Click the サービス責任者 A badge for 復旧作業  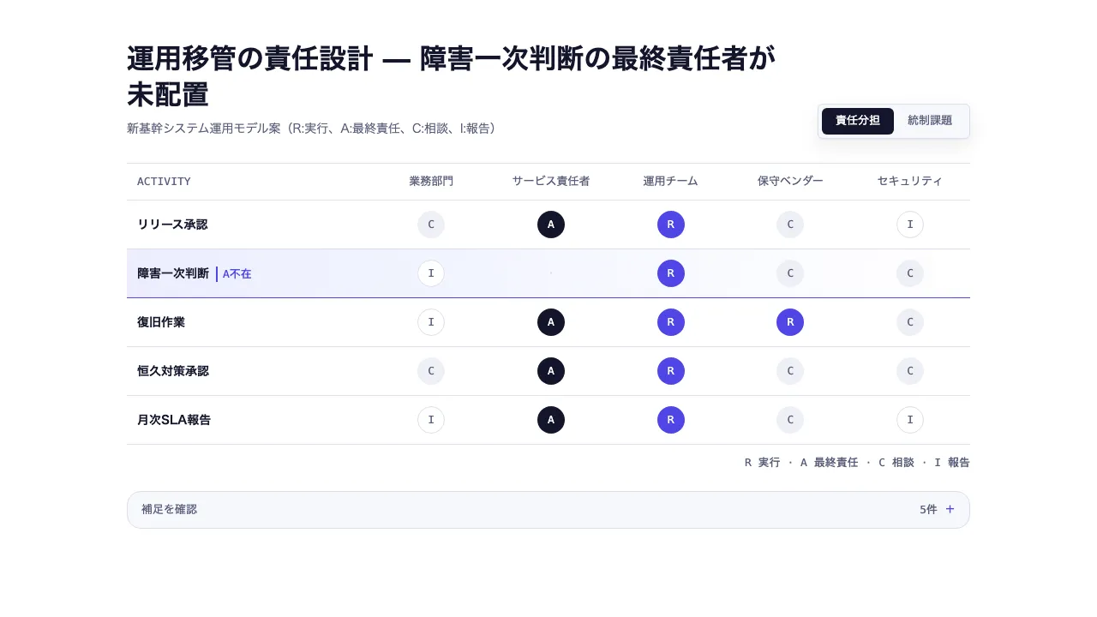(x=551, y=322)
